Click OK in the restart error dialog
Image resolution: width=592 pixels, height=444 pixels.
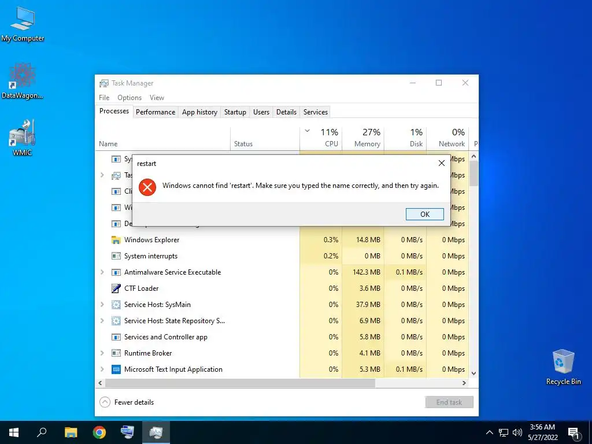[425, 214]
